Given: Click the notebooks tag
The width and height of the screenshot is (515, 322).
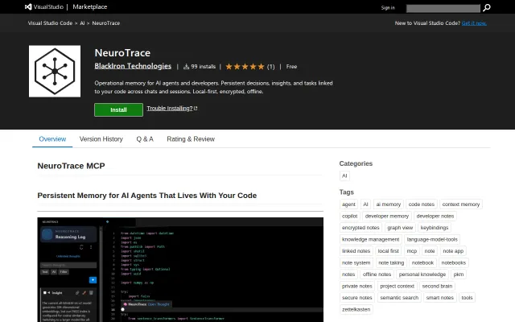Looking at the screenshot, I should click(x=454, y=263).
